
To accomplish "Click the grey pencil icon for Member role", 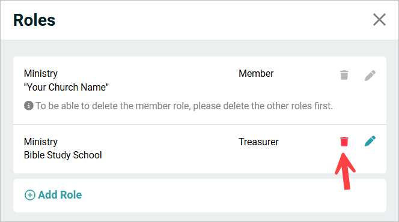I will [370, 76].
